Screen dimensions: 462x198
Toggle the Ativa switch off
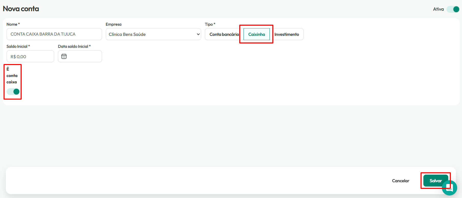(453, 9)
